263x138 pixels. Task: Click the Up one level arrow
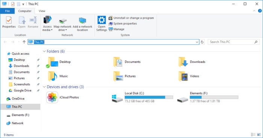[24, 42]
